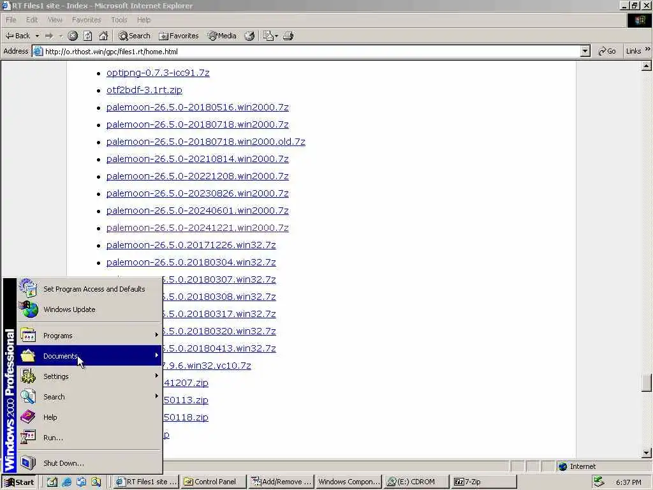Open the Forward button history dropdown arrow
Image resolution: width=653 pixels, height=490 pixels.
(61, 36)
